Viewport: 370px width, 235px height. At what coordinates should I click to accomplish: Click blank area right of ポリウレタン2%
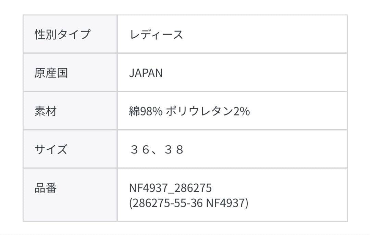coord(298,111)
